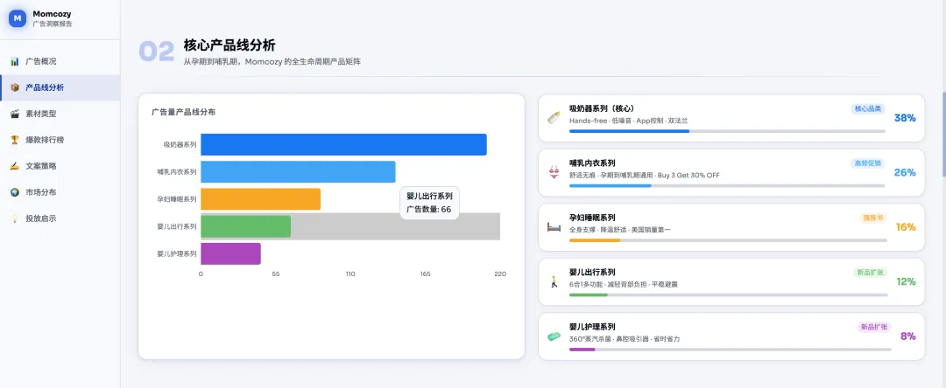Click the Momcozy blue M logo
The image size is (946, 388).
[x=18, y=18]
